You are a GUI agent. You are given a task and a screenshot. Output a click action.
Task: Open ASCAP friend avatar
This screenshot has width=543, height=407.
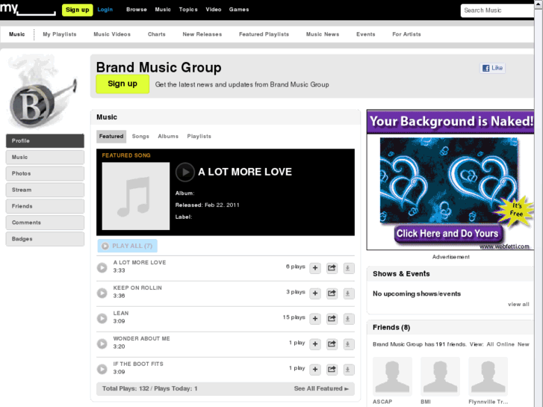point(392,376)
